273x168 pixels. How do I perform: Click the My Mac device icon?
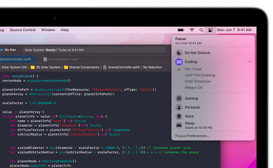coord(1,50)
